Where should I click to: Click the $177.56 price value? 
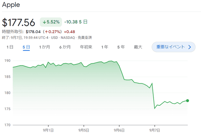click(18, 23)
